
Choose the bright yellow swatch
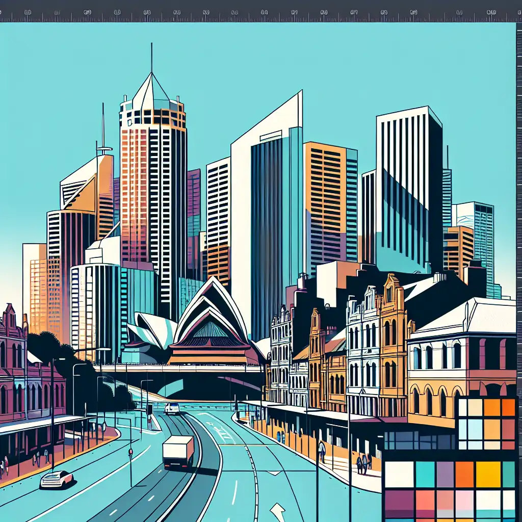488,474
